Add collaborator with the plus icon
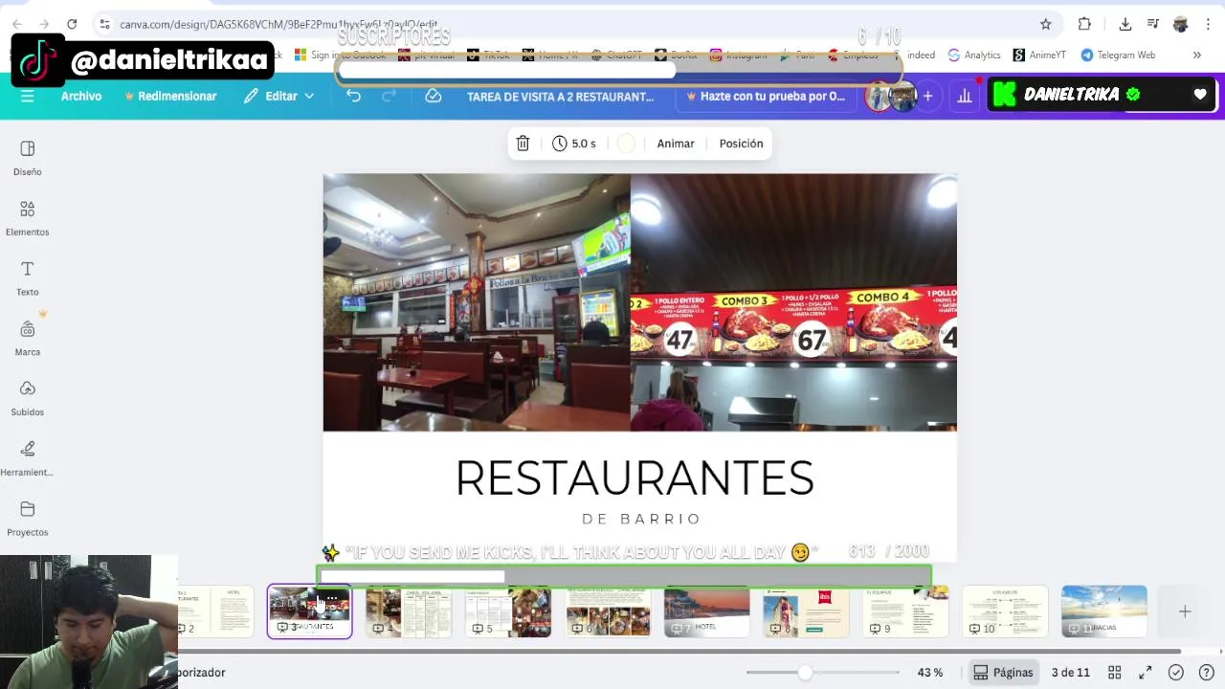 tap(927, 96)
